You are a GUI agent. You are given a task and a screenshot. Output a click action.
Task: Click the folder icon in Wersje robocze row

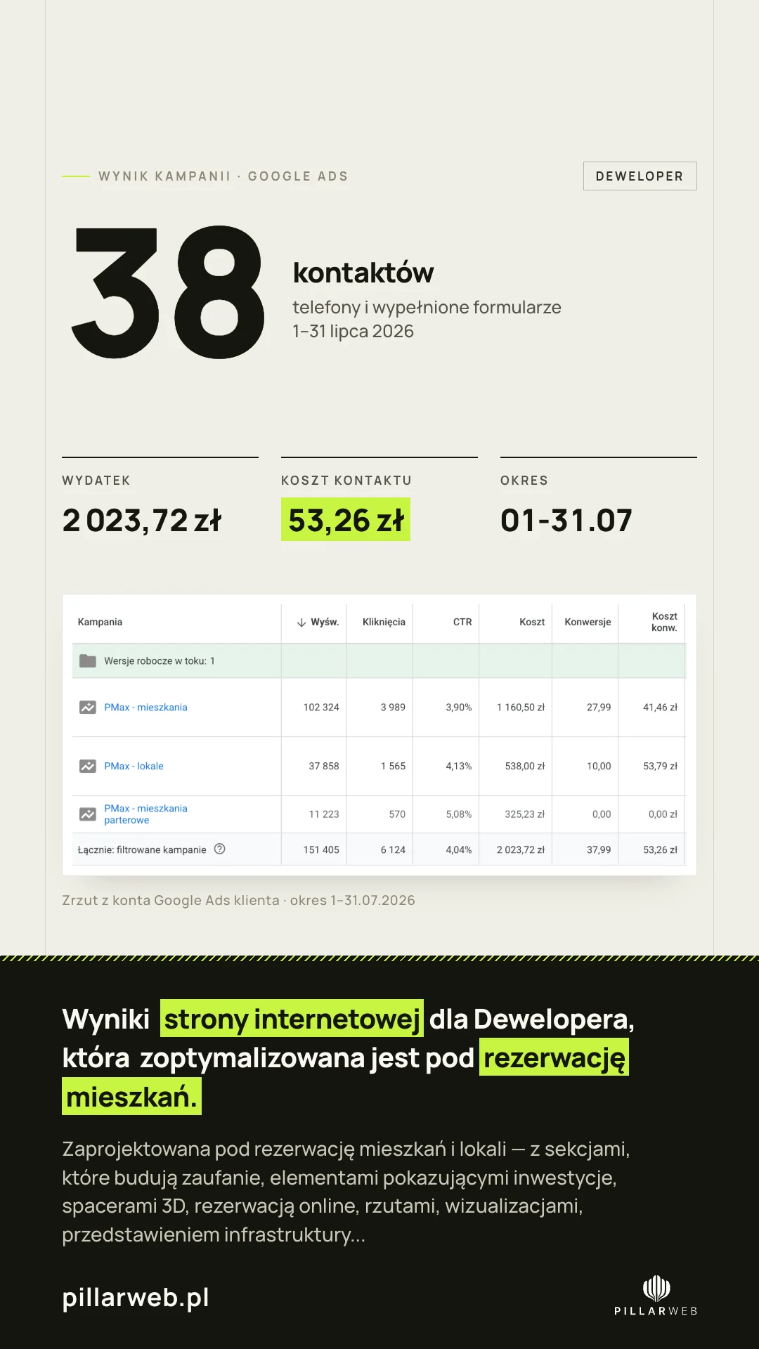point(88,661)
